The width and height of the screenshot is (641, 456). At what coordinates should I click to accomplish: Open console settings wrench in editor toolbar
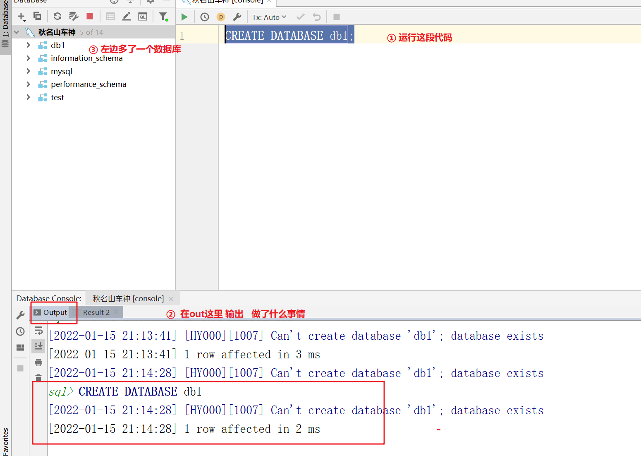coord(237,17)
